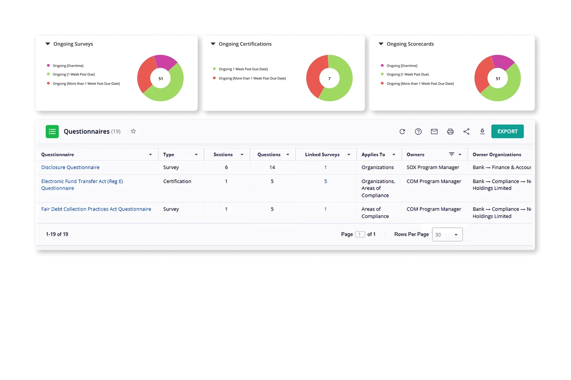Open the Disclosure Questionnaire link
The image size is (571, 380).
pyautogui.click(x=70, y=167)
